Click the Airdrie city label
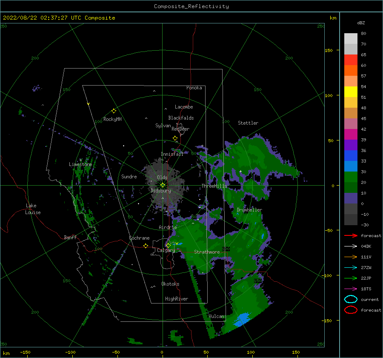The height and width of the screenshot is (358, 383). 168,227
